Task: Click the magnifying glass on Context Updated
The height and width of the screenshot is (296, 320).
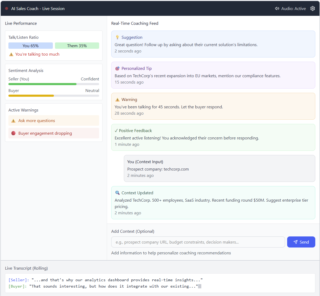Action: [x=118, y=193]
